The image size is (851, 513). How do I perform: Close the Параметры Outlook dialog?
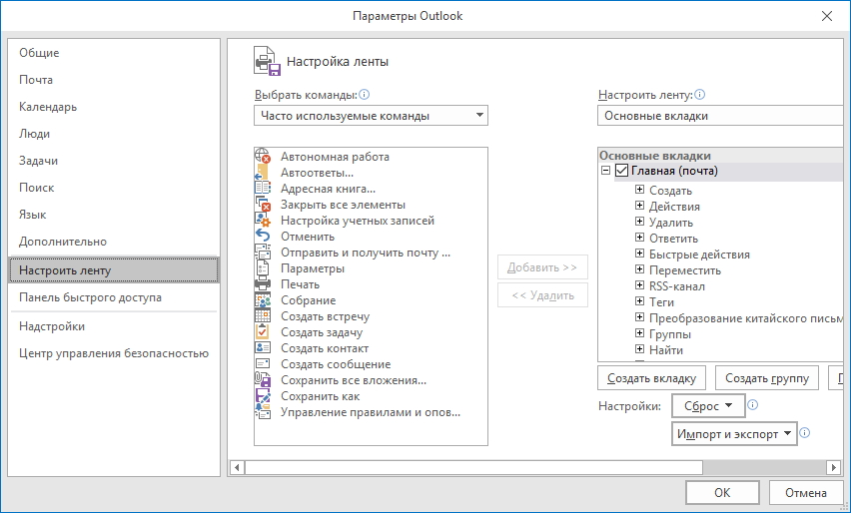click(827, 16)
